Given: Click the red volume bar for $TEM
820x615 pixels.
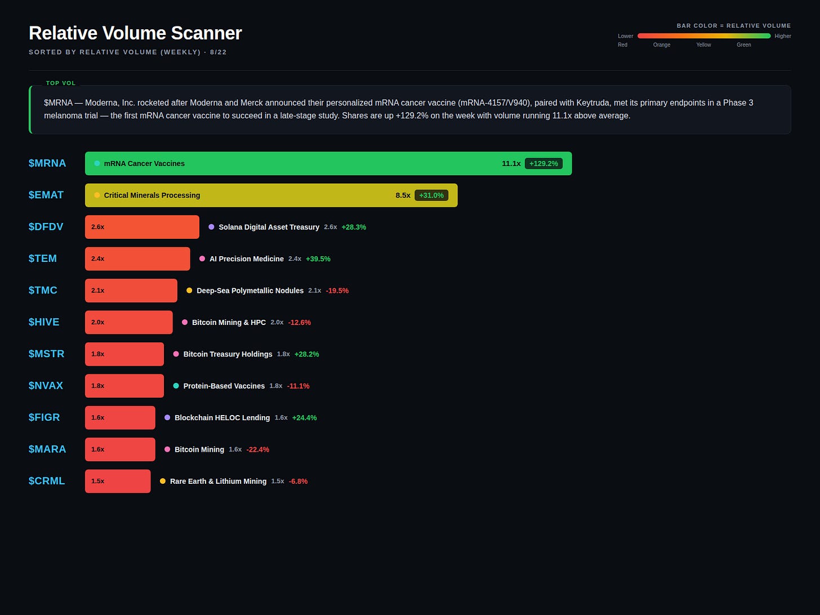Looking at the screenshot, I should 137,259.
